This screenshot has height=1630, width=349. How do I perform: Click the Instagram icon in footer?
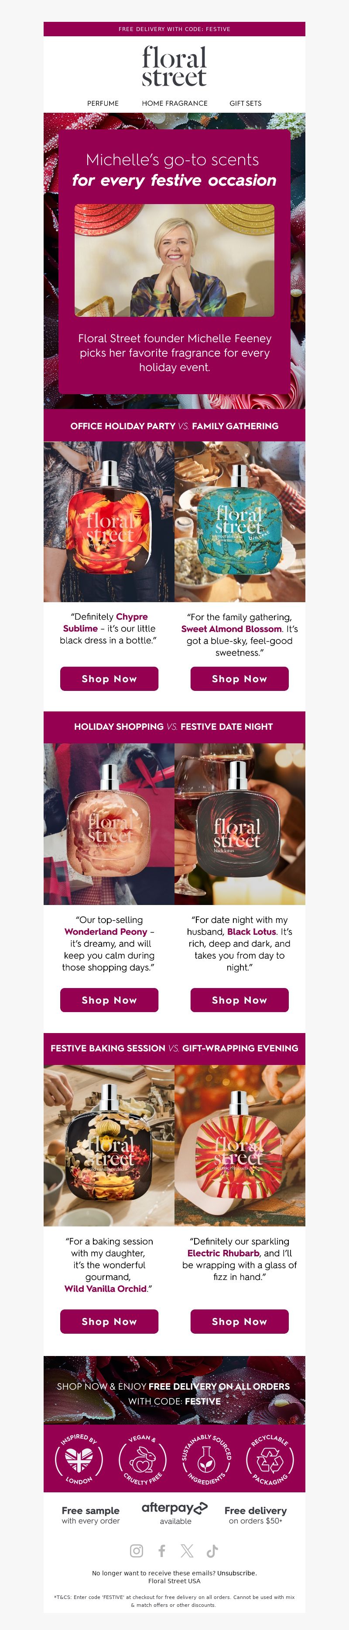point(137,1550)
